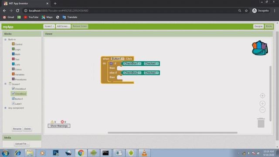Open the Translate bookmark
Image resolution: width=279 pixels, height=157 pixels.
pyautogui.click(x=70, y=17)
